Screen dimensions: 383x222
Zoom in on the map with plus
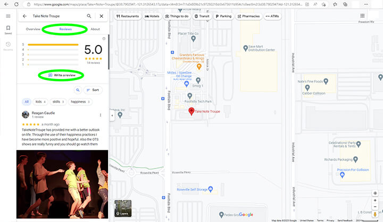(x=375, y=200)
